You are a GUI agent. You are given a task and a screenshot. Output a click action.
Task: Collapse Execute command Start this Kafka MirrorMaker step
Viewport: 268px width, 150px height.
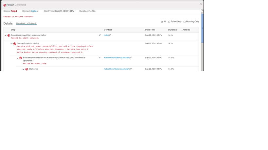tap(17, 58)
